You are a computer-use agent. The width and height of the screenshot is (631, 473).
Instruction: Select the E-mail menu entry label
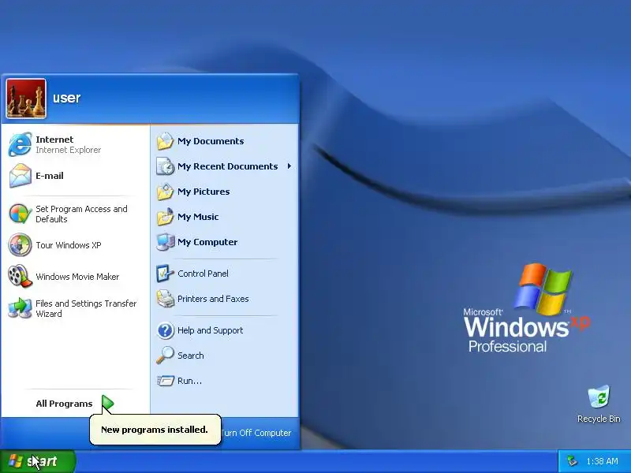pos(50,176)
